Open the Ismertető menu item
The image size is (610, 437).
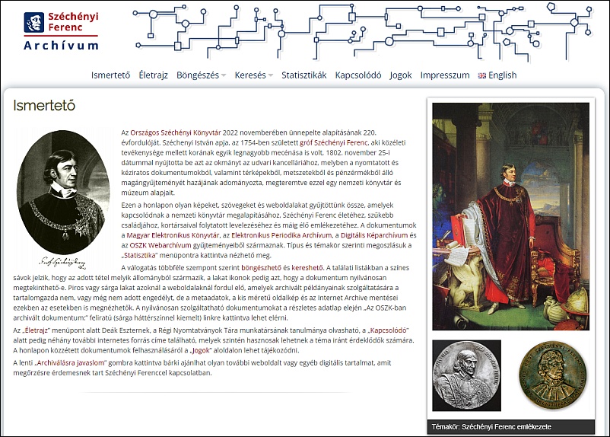(x=110, y=75)
